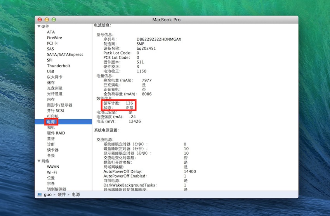Image resolution: width=330 pixels, height=216 pixels.
Task: Click firmware version value 511
Action: pos(140,62)
